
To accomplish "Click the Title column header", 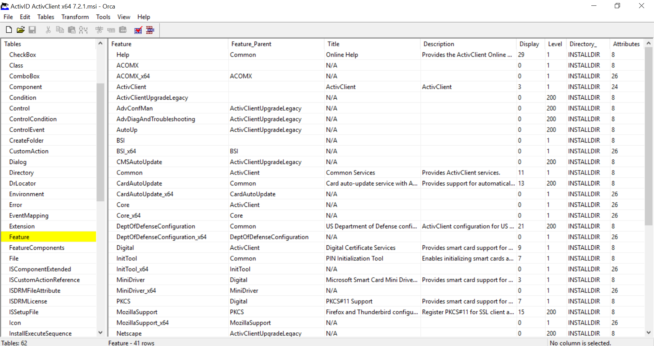I will 333,44.
